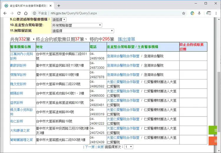The image size is (221, 153).
Task: Open the 魏文宏診所 clinic link
Action: (18, 84)
